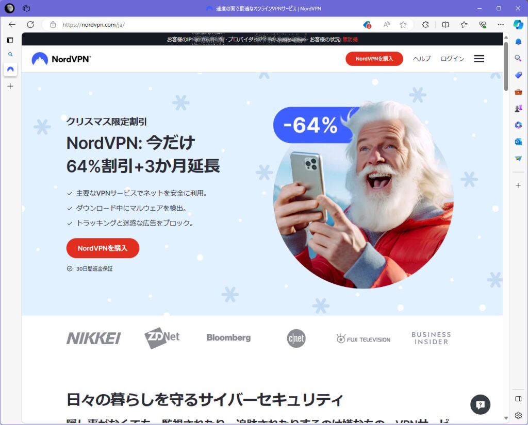Click the page vertical scrollbar thumb
Screen dimensions: 528x425
506,66
